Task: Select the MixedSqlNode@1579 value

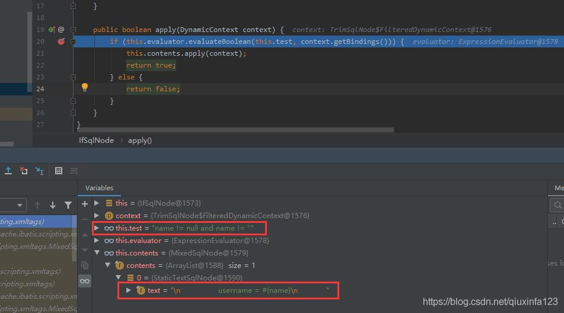Action: tap(208, 253)
